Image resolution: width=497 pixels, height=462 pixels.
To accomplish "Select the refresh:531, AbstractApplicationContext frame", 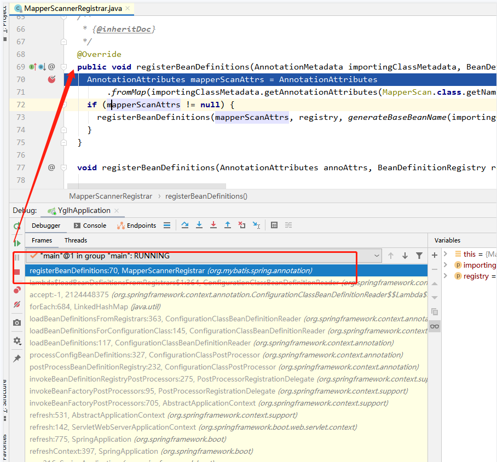I will [226, 415].
